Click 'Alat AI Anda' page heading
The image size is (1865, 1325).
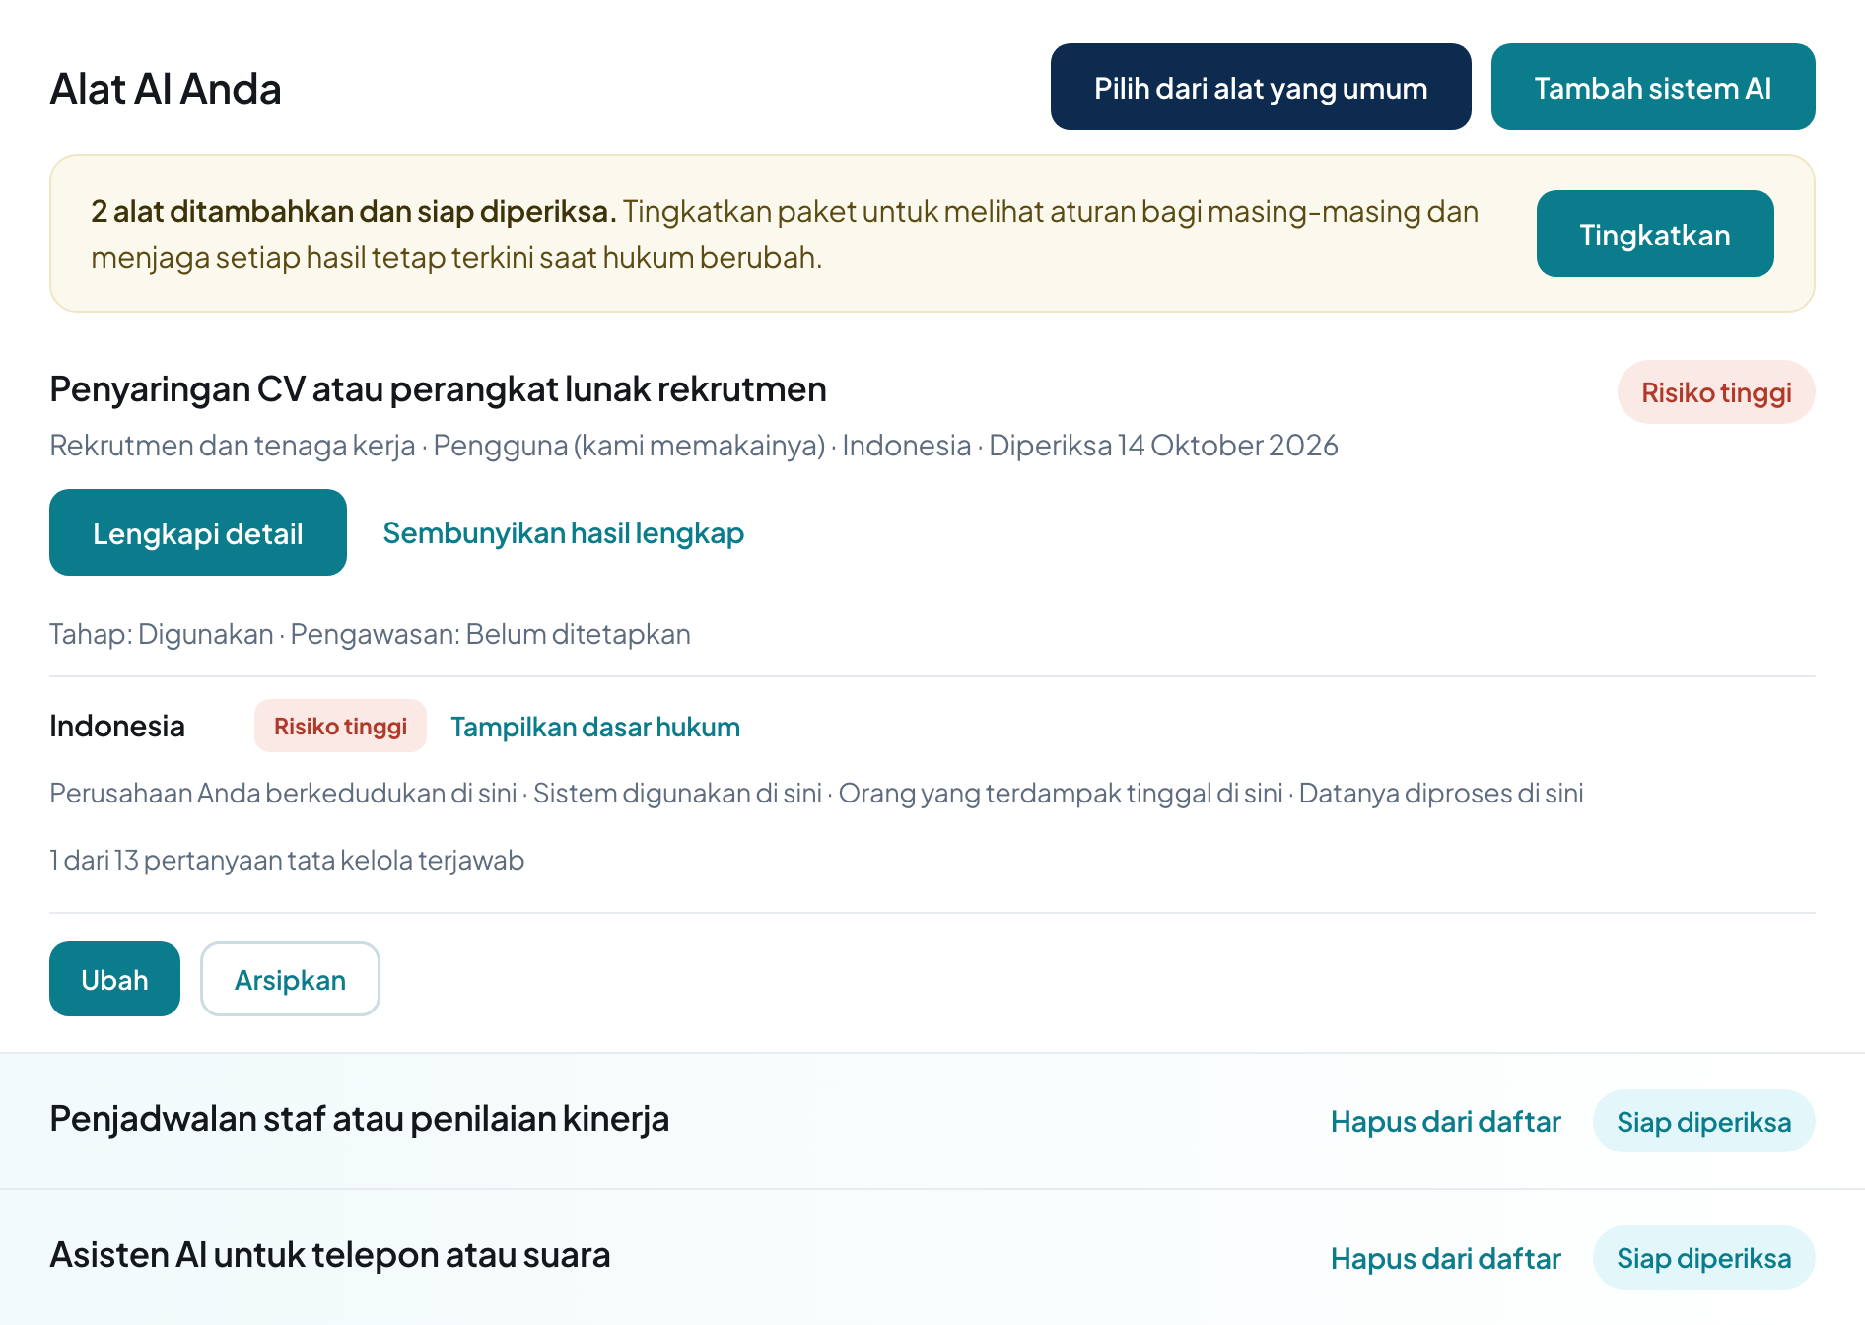click(x=166, y=89)
